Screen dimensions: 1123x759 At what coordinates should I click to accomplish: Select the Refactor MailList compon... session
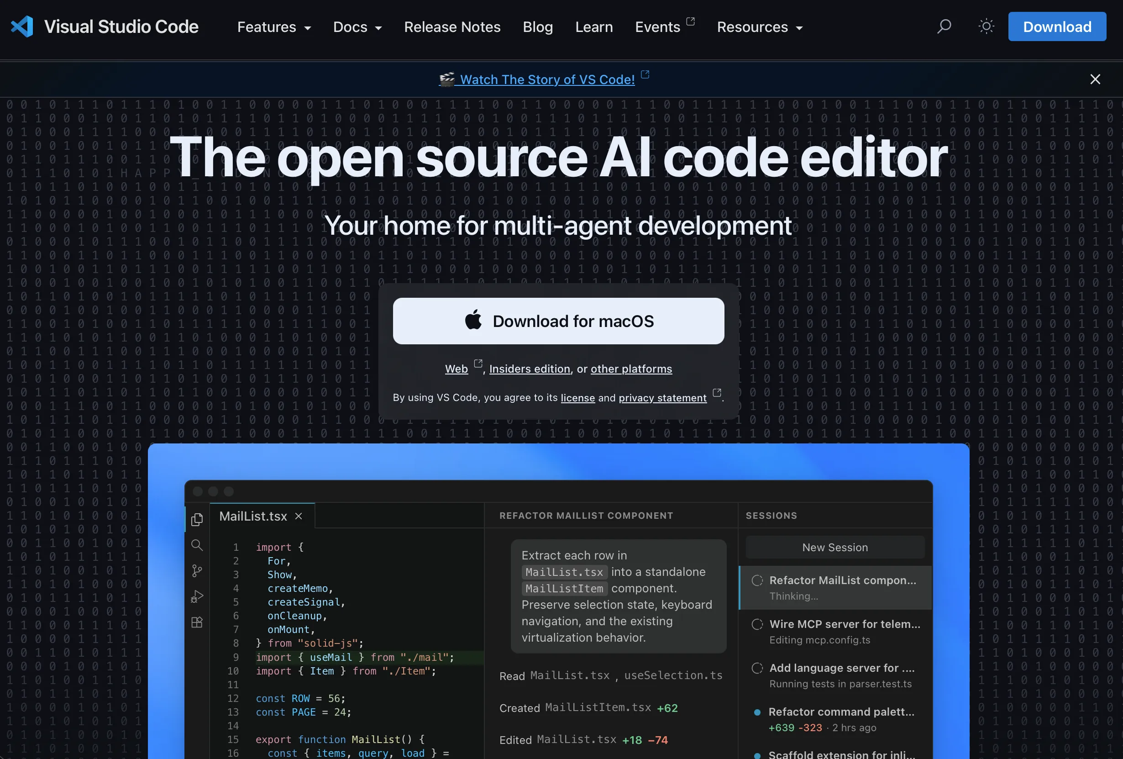(835, 588)
